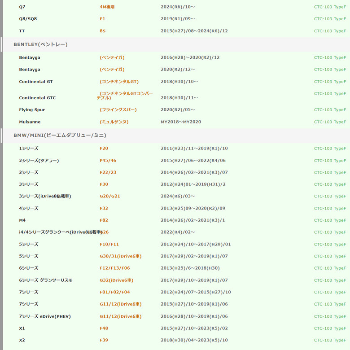The image size is (350, 350).
Task: Open CTC-103 TypeF link for 1シリーズ F20
Action: pos(330,149)
